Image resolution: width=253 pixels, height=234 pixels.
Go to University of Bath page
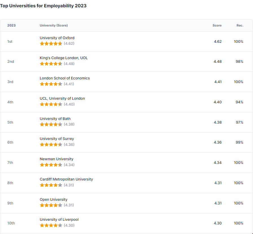(x=55, y=119)
